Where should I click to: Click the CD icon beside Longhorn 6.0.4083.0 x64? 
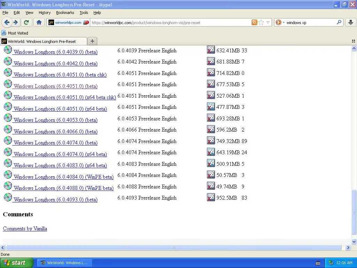point(8,163)
